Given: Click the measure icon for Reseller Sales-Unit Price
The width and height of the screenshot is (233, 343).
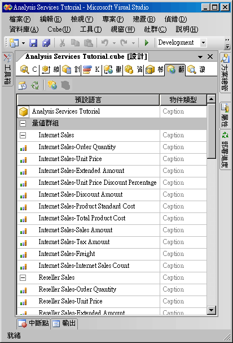Looking at the screenshot, I should click(x=23, y=302).
